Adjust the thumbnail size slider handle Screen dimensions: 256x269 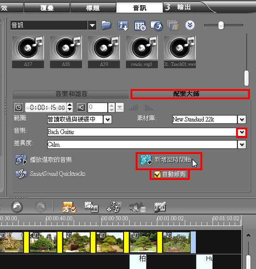point(221,25)
